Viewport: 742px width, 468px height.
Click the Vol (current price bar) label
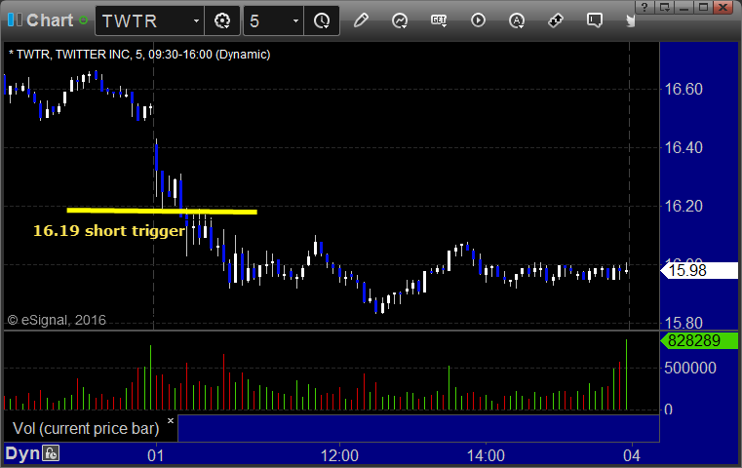tap(86, 429)
